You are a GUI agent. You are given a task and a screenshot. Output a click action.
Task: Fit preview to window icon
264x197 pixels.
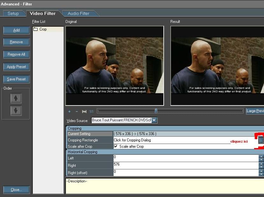(x=84, y=111)
